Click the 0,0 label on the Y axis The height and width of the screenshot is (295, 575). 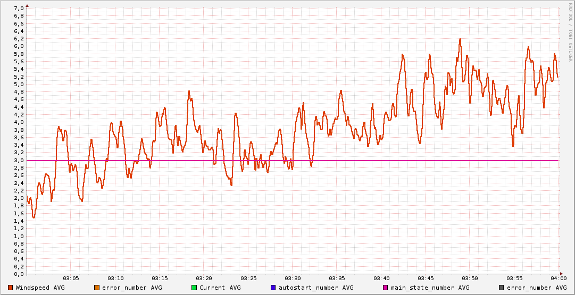18,274
